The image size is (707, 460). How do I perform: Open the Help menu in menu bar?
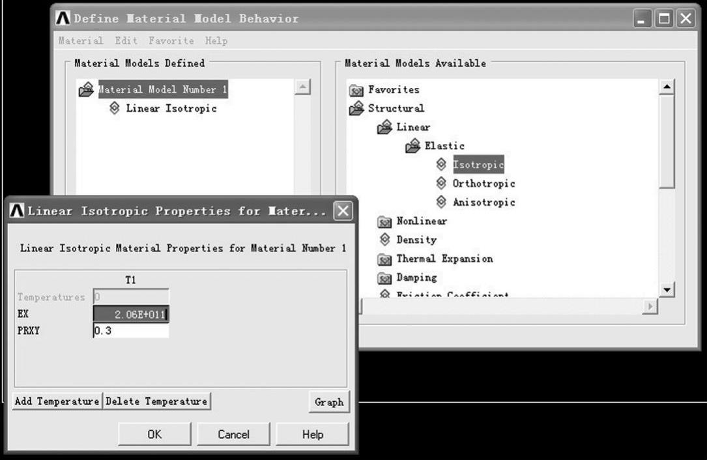click(216, 40)
